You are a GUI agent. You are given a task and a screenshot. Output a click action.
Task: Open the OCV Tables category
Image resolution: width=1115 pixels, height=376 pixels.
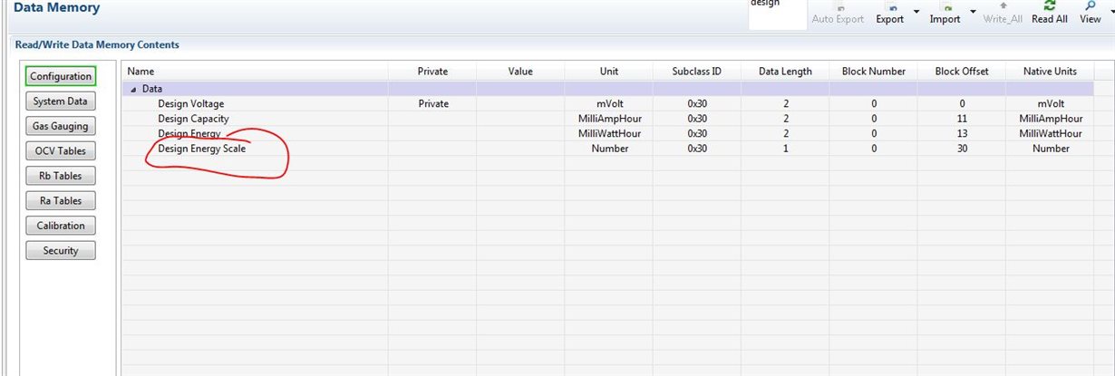click(x=60, y=151)
